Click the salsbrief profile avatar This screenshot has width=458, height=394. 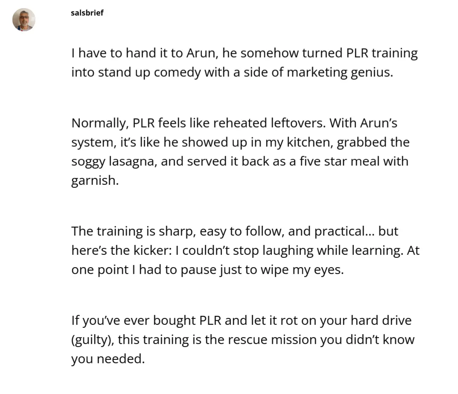pos(23,20)
